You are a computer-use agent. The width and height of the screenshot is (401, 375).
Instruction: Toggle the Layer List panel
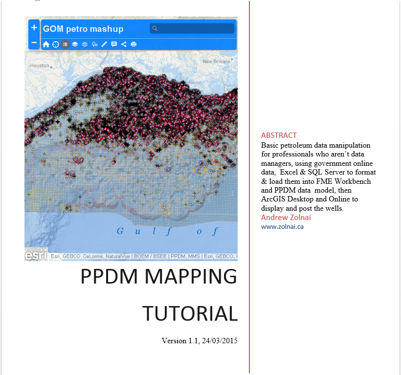tap(75, 44)
